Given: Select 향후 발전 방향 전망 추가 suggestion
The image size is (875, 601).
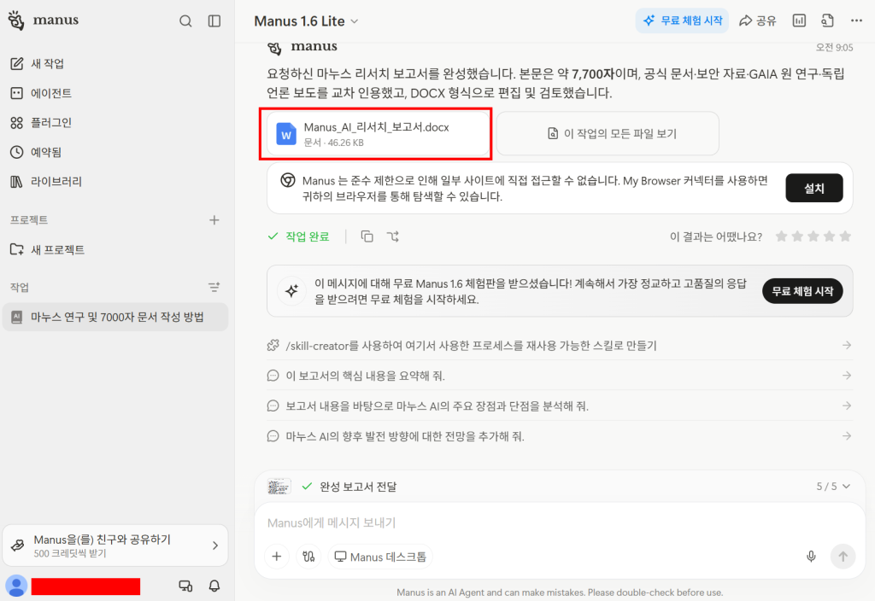Looking at the screenshot, I should 560,436.
